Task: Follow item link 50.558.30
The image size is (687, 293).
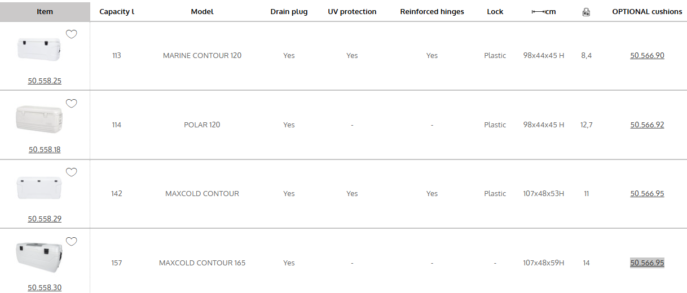Action: click(x=45, y=287)
